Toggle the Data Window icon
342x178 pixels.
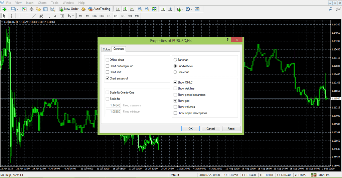pyautogui.click(x=31, y=9)
